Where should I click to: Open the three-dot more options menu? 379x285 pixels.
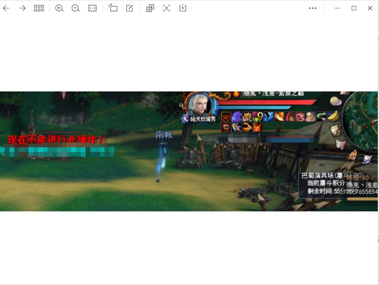[312, 8]
